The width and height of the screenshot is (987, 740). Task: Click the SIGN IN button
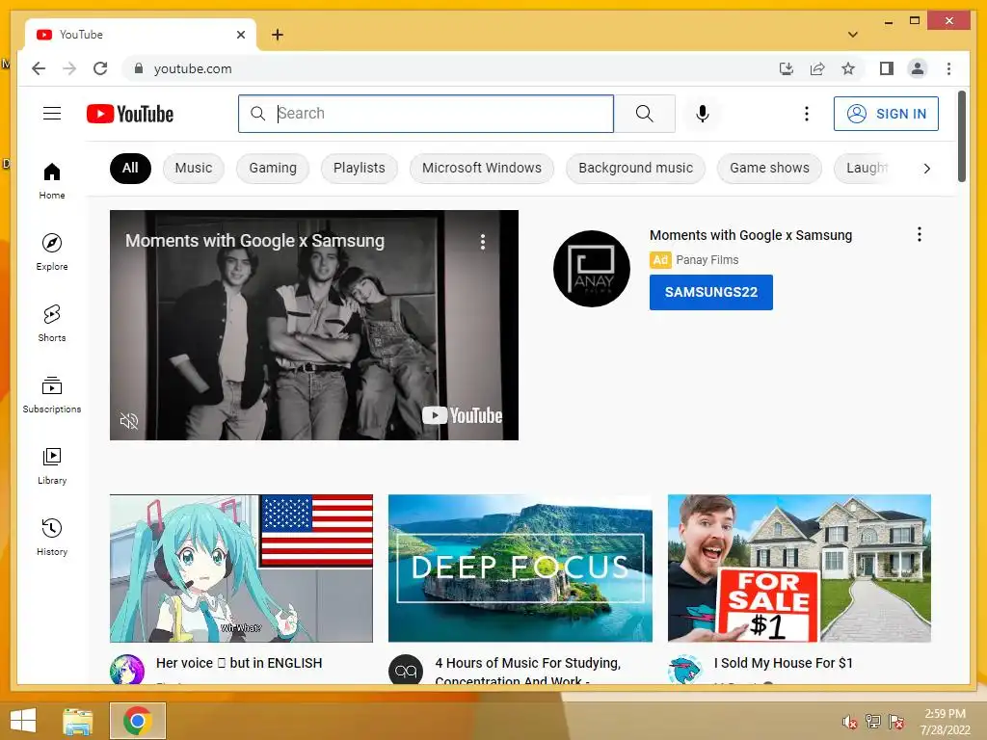pos(886,114)
